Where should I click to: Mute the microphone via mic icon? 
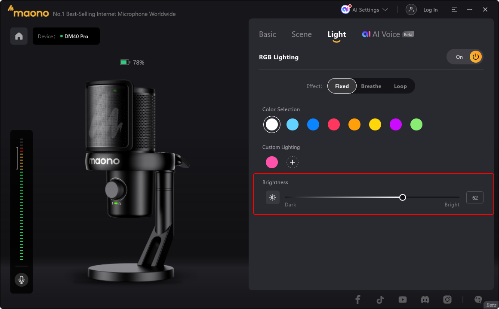pyautogui.click(x=22, y=280)
